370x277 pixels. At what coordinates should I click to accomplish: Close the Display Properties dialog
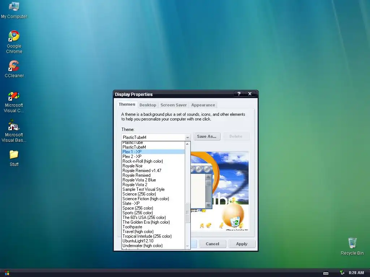pyautogui.click(x=250, y=94)
